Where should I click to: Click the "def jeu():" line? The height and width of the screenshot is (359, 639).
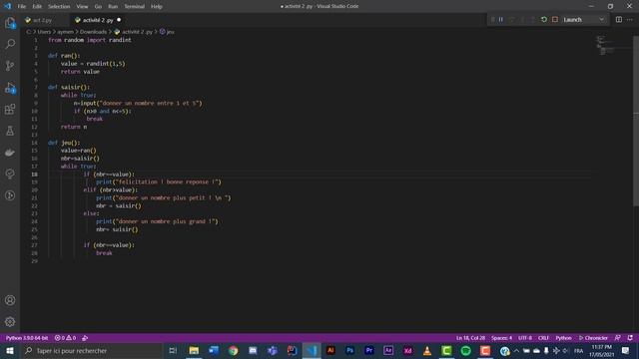pyautogui.click(x=64, y=143)
